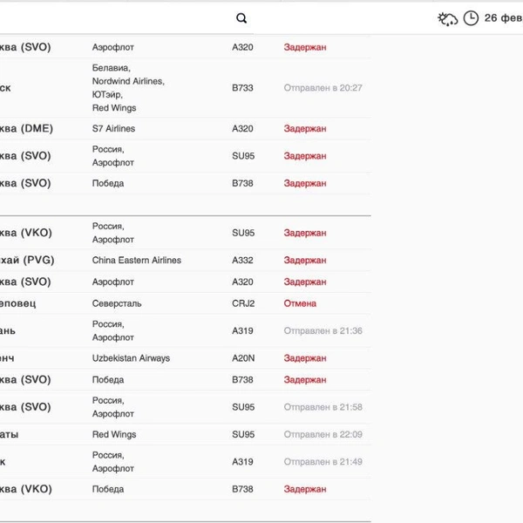The height and width of the screenshot is (523, 523).
Task: Click the weather cloud icon
Action: [x=448, y=18]
